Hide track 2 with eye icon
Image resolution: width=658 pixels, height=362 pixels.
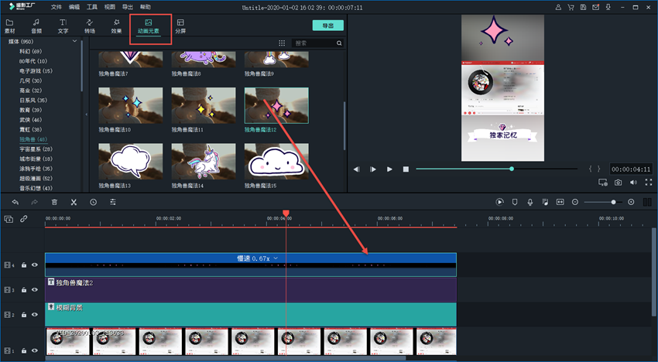(x=35, y=315)
